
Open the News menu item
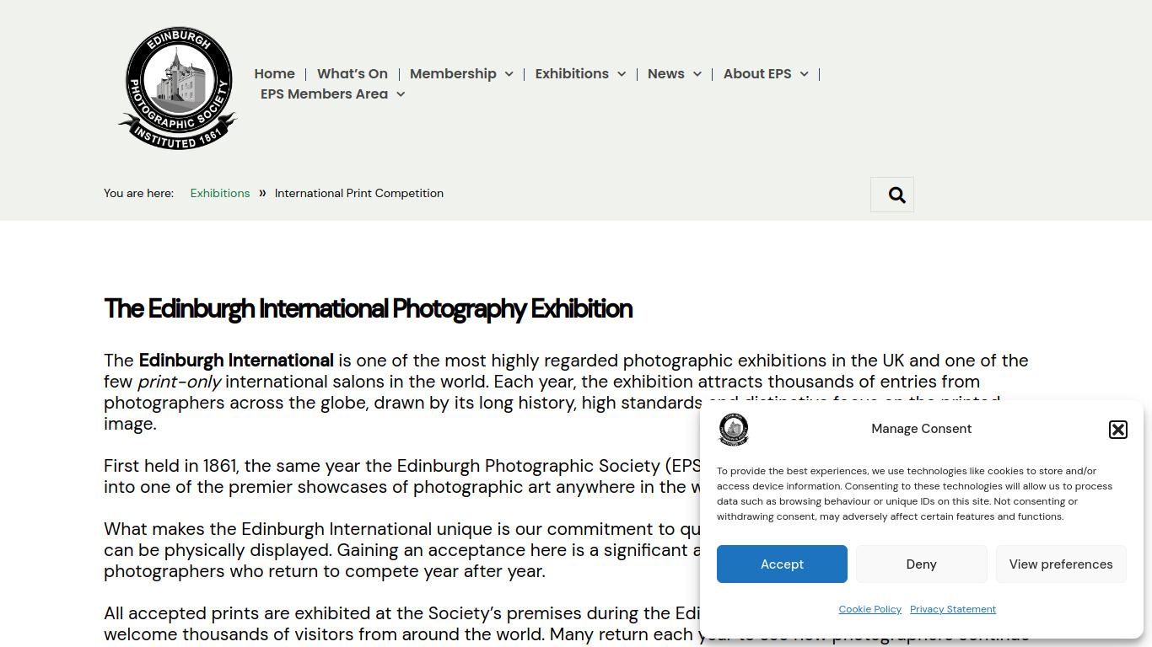click(x=666, y=74)
